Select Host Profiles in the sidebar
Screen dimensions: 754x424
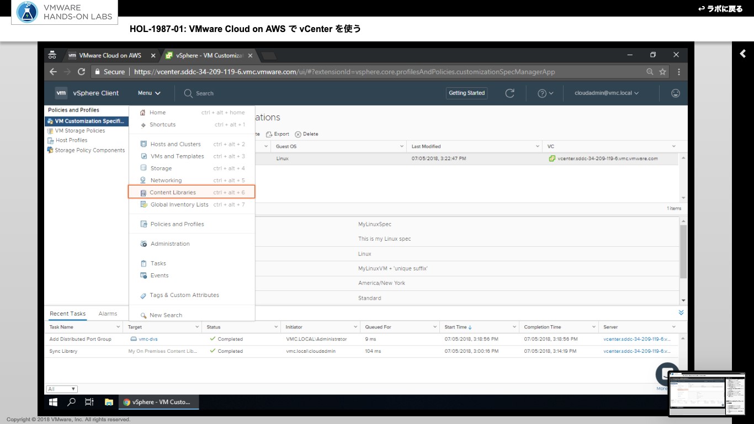pos(71,140)
